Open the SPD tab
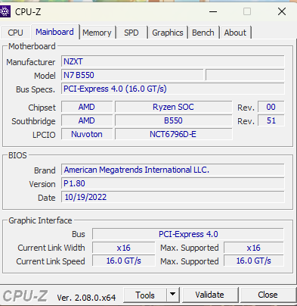The image size is (297, 306). point(131,33)
